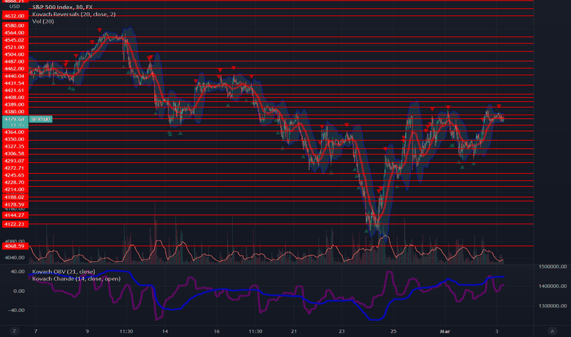Select the Vol (20) indicator legend
Screen dimensions: 571x337
click(43, 21)
